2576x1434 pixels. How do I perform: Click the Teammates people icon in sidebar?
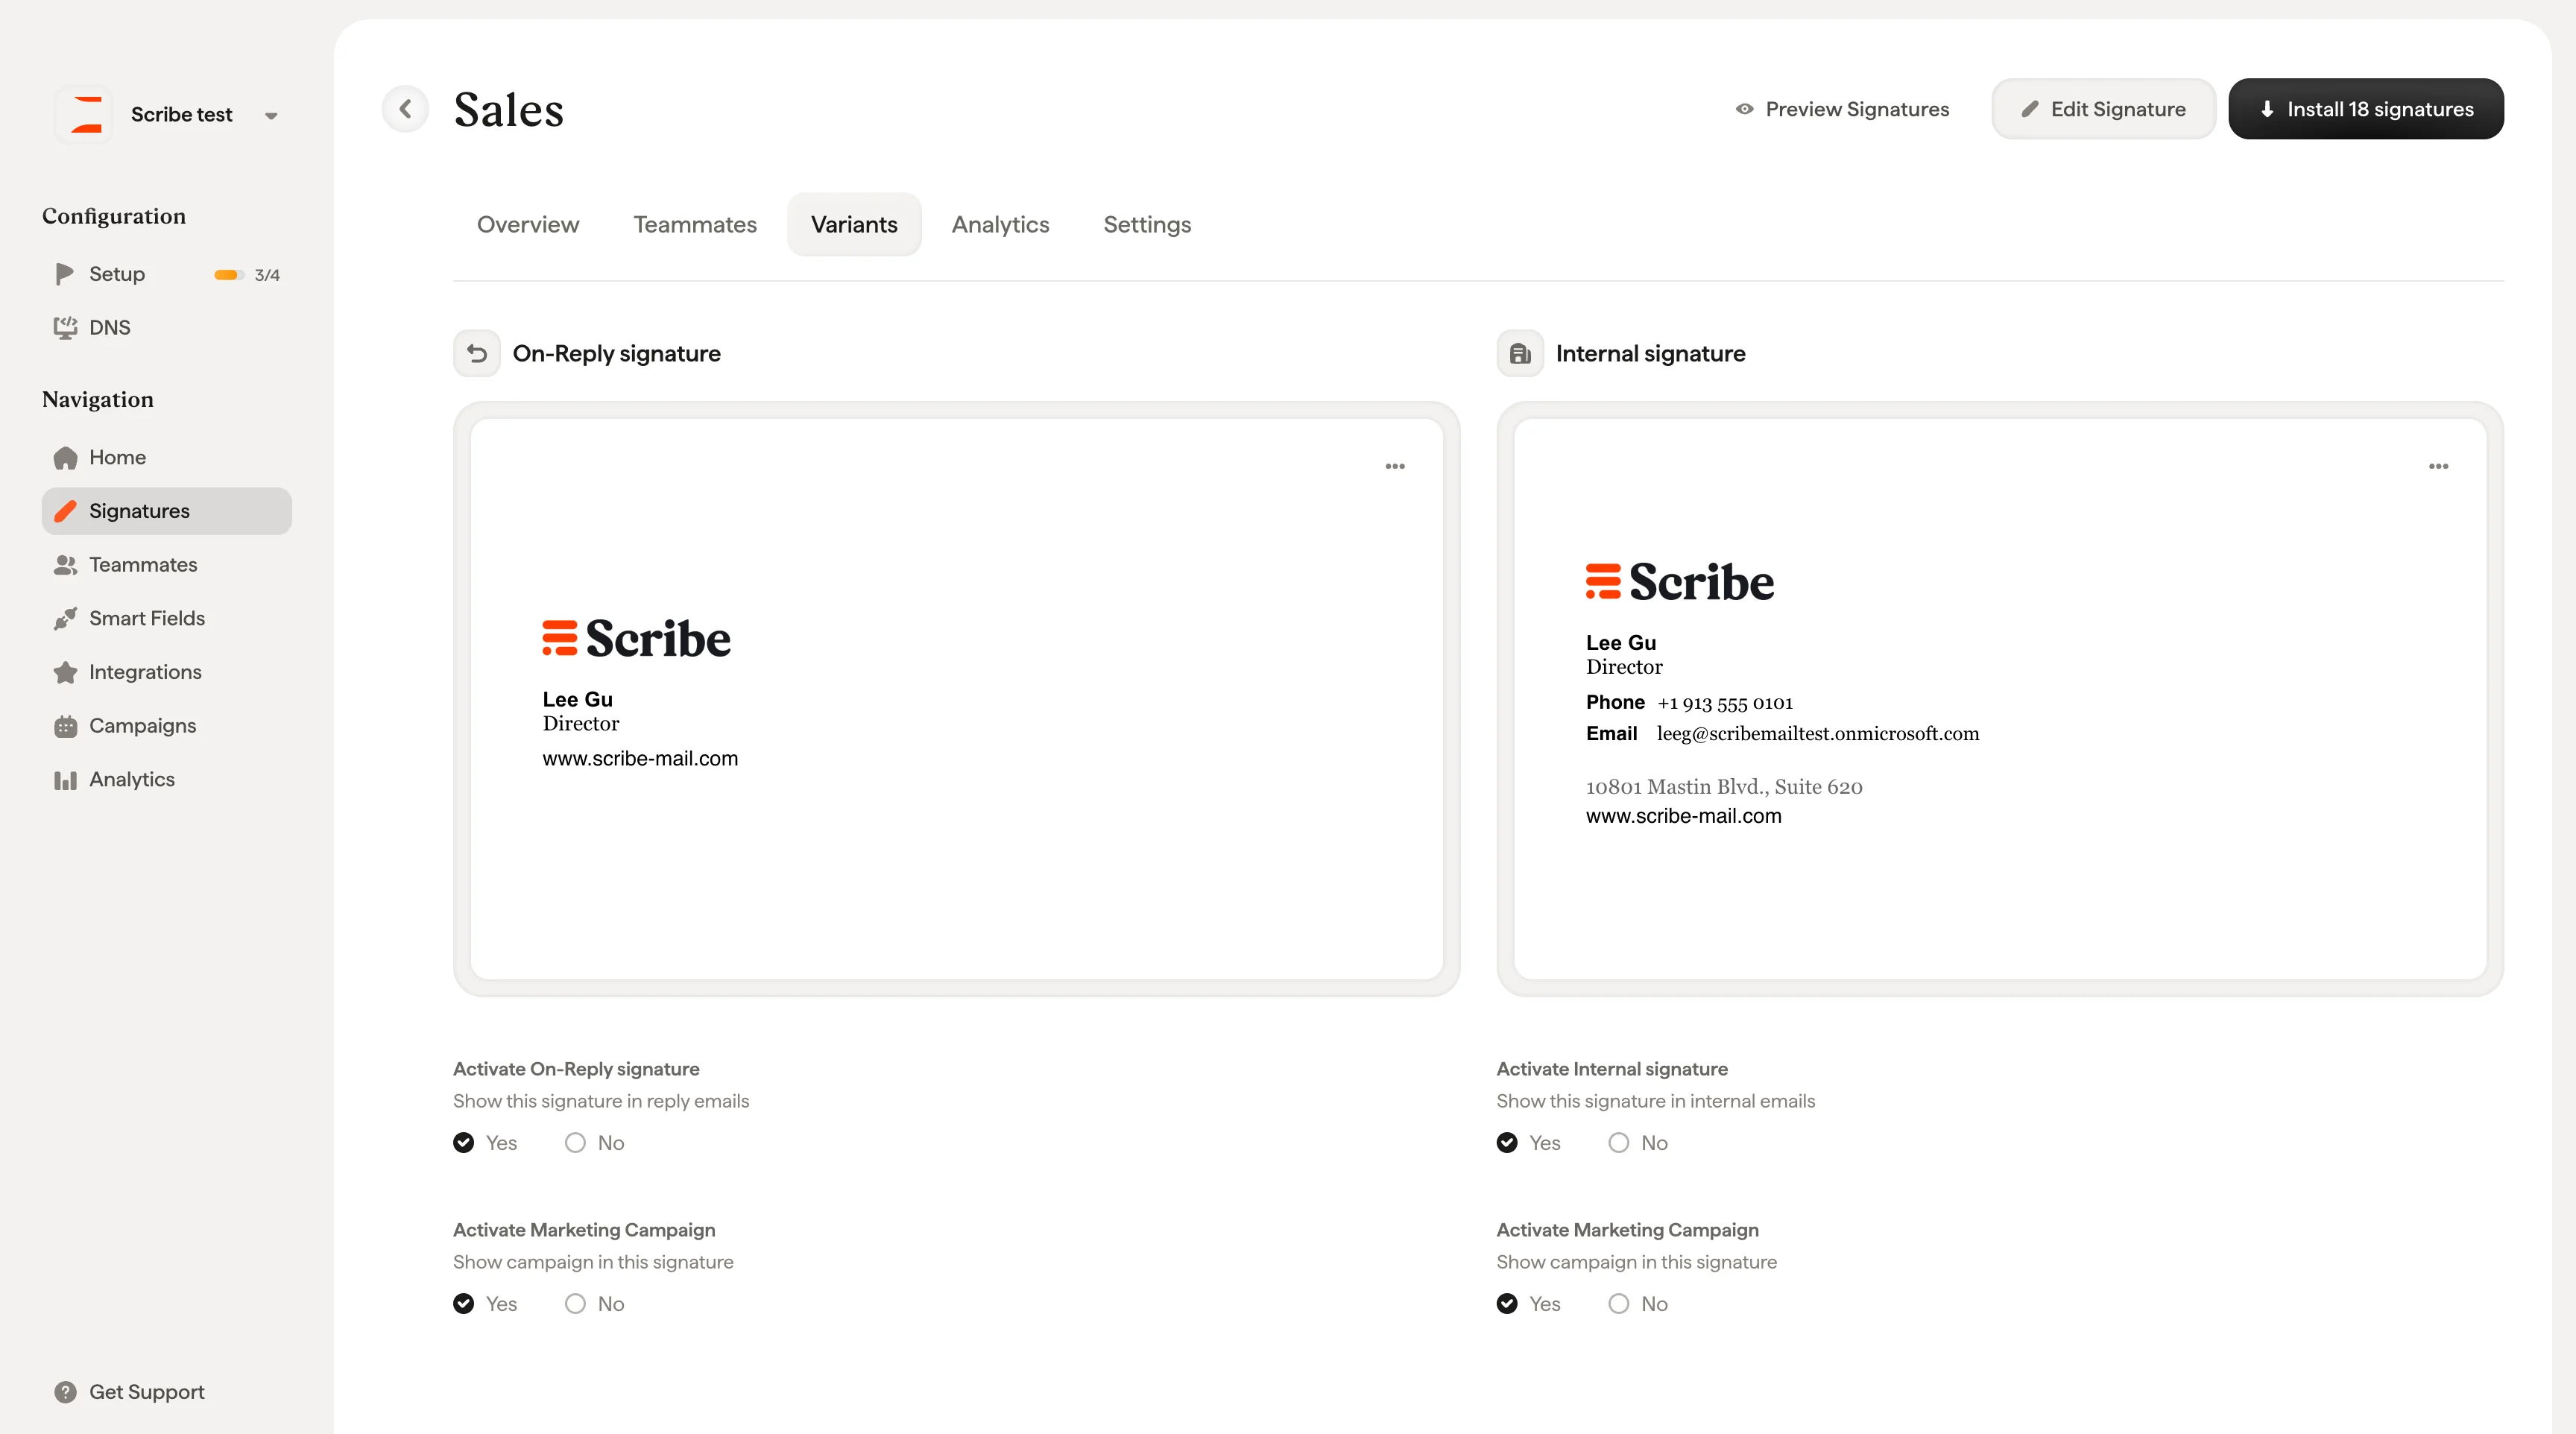[x=65, y=565]
